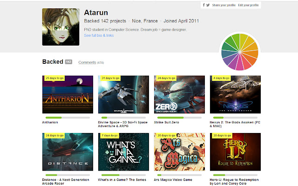Click Atarun's profile avatar image

(61, 27)
